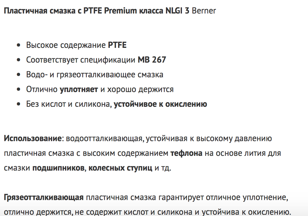Click the bold text "MB 267"
Viewport: 308px width, 216px height.
[152, 60]
